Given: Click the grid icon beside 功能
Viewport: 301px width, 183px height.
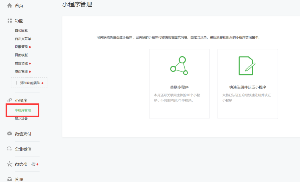Looking at the screenshot, I should tap(9, 21).
